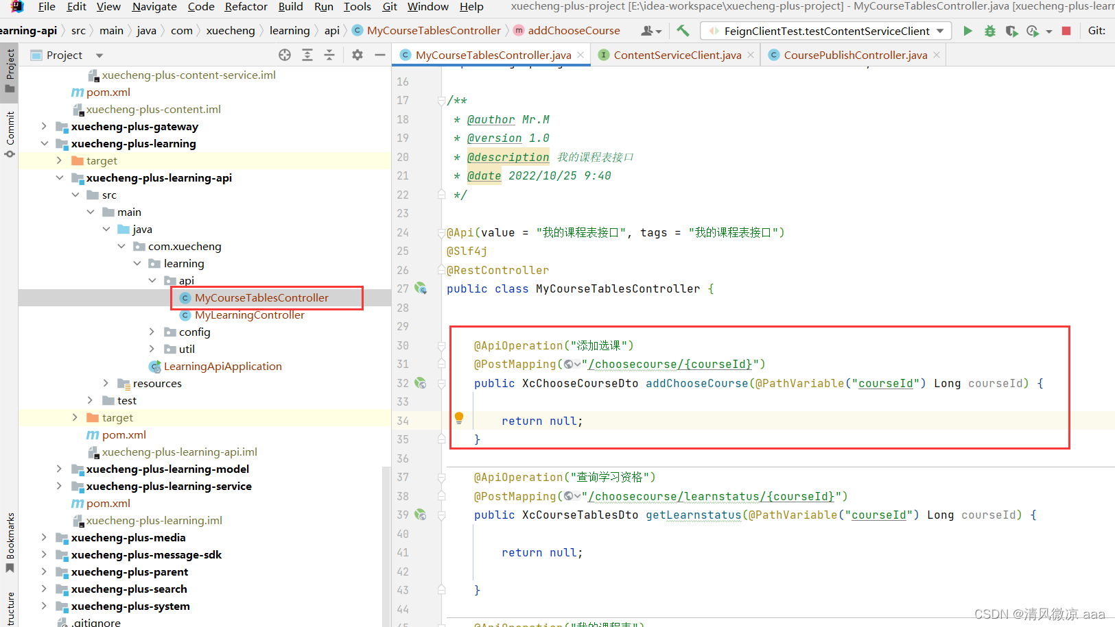Viewport: 1115px width, 627px height.
Task: Open the Build menu
Action: [x=290, y=7]
